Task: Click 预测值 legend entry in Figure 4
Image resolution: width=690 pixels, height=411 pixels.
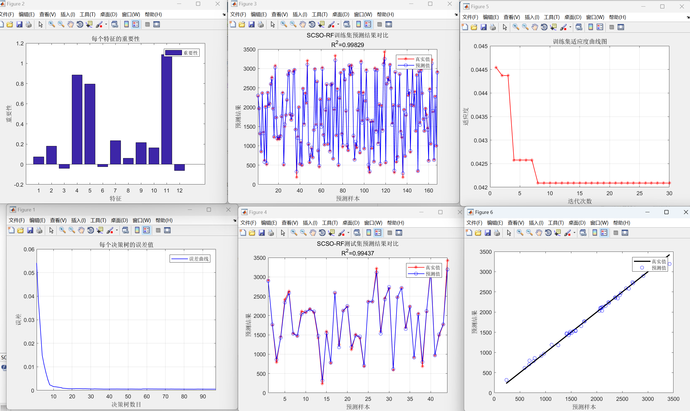Action: 424,274
